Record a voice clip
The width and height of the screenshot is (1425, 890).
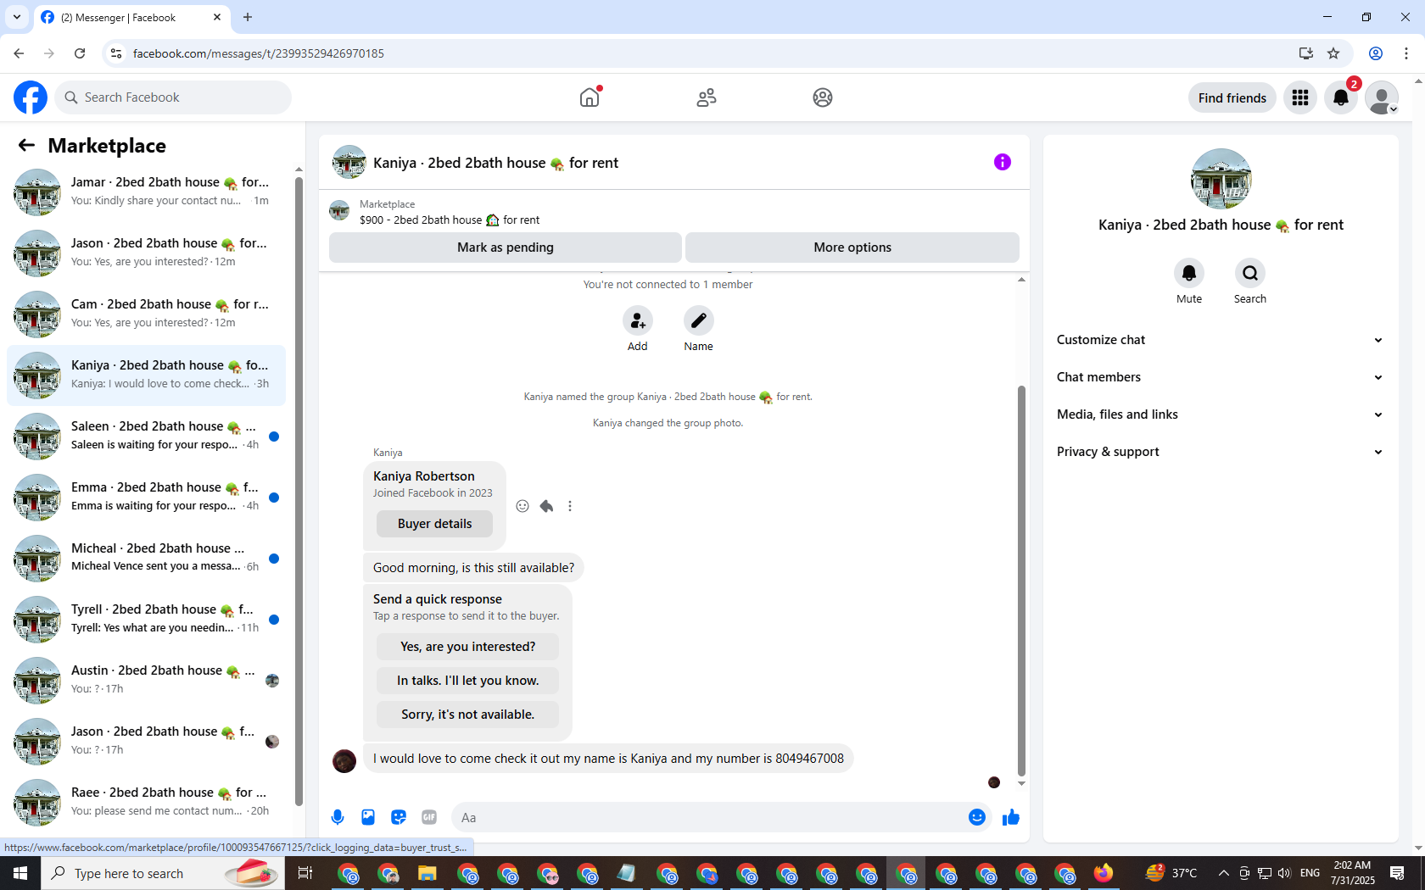[x=338, y=817]
